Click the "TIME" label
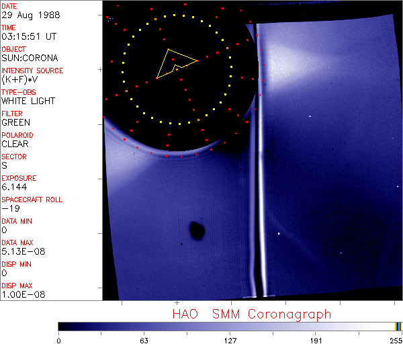The image size is (403, 344). [x=9, y=28]
